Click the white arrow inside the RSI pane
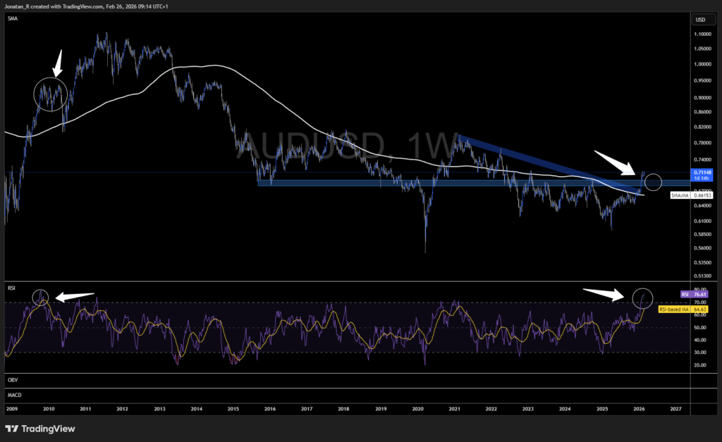This screenshot has width=722, height=442. (605, 296)
